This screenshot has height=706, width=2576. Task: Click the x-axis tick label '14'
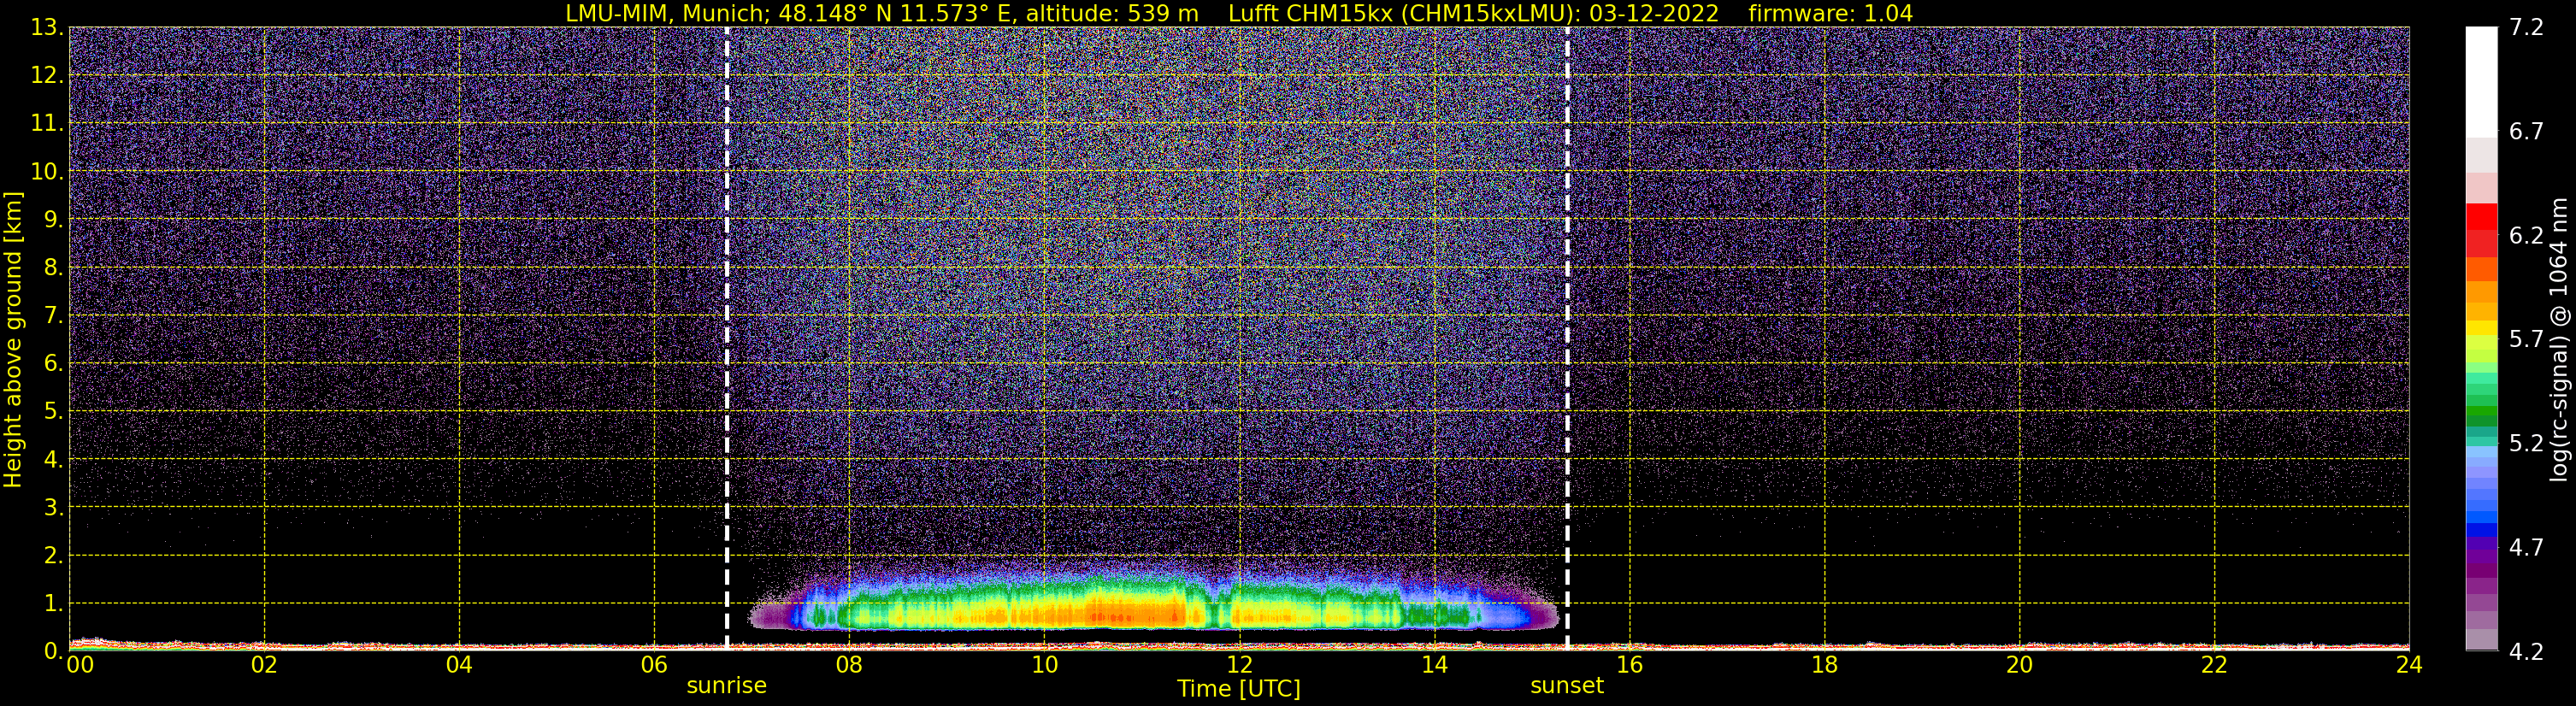click(1434, 665)
